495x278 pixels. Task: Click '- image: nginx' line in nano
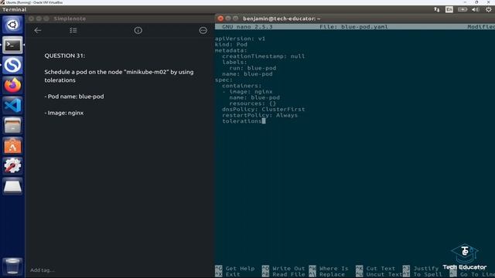click(247, 92)
